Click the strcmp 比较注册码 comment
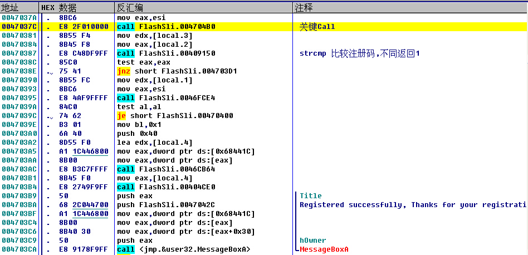528x255 pixels. coord(359,53)
